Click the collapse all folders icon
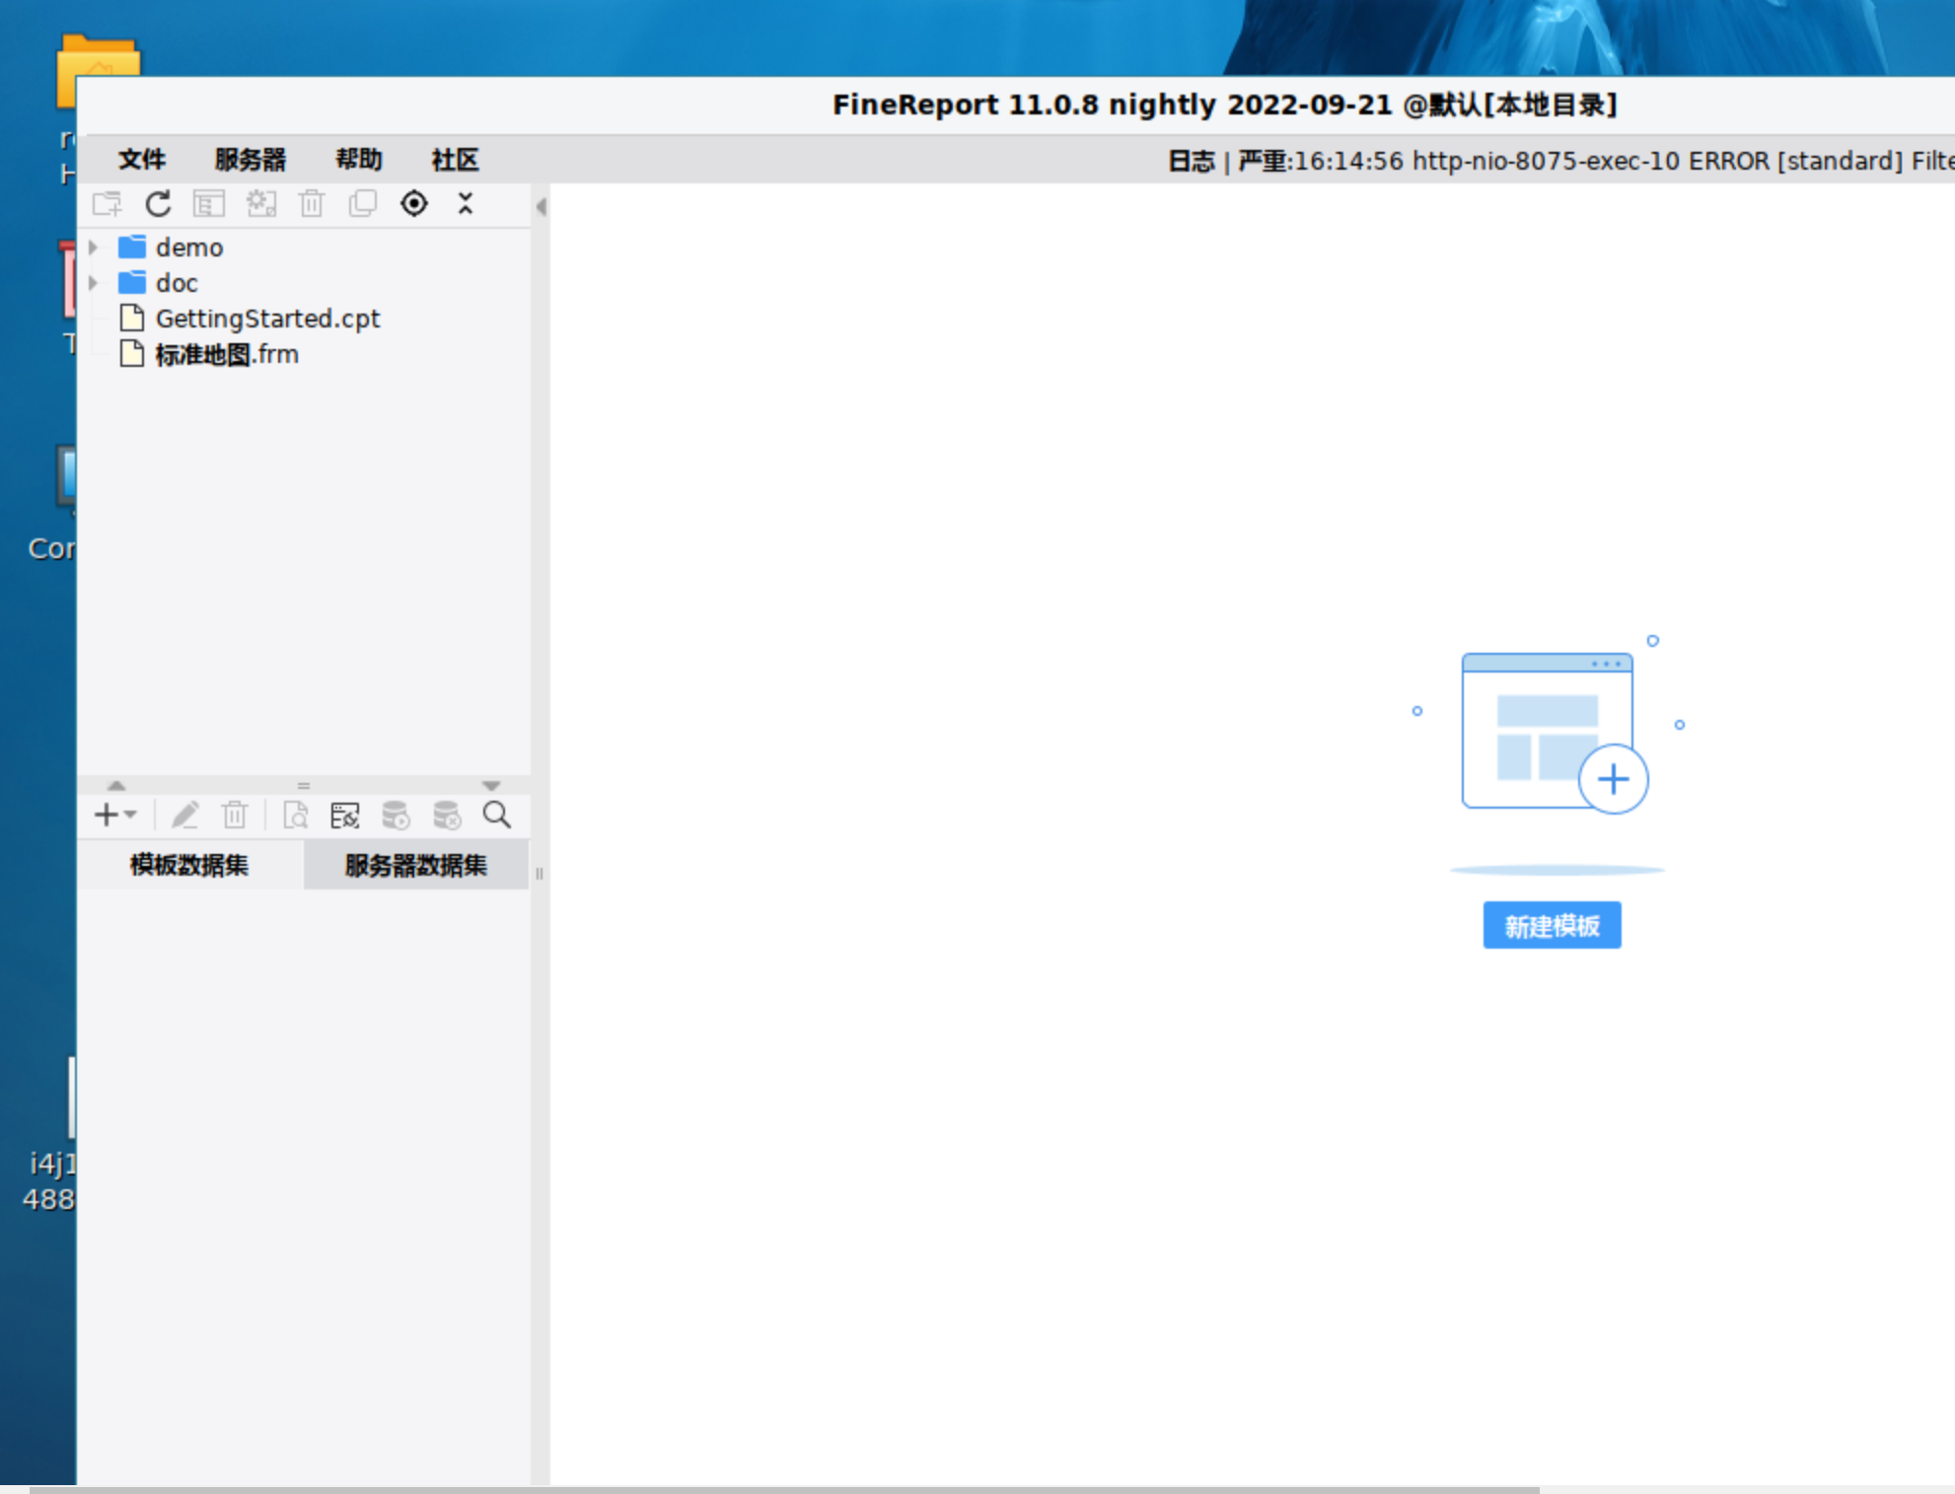Image resolution: width=1955 pixels, height=1494 pixels. pyautogui.click(x=466, y=204)
